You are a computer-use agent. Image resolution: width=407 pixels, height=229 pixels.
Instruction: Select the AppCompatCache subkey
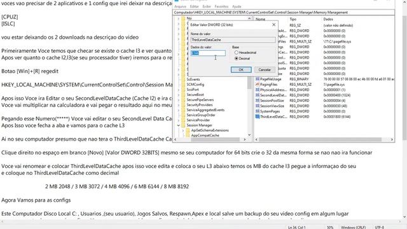click(x=205, y=135)
